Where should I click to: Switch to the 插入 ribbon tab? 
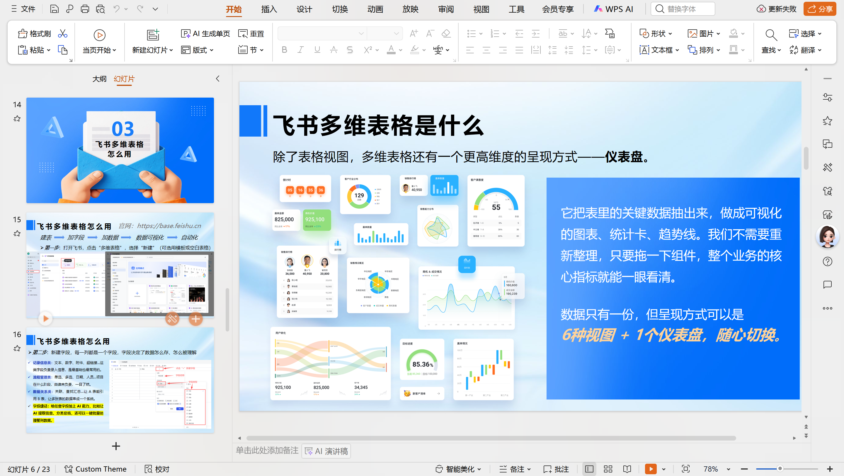click(269, 9)
